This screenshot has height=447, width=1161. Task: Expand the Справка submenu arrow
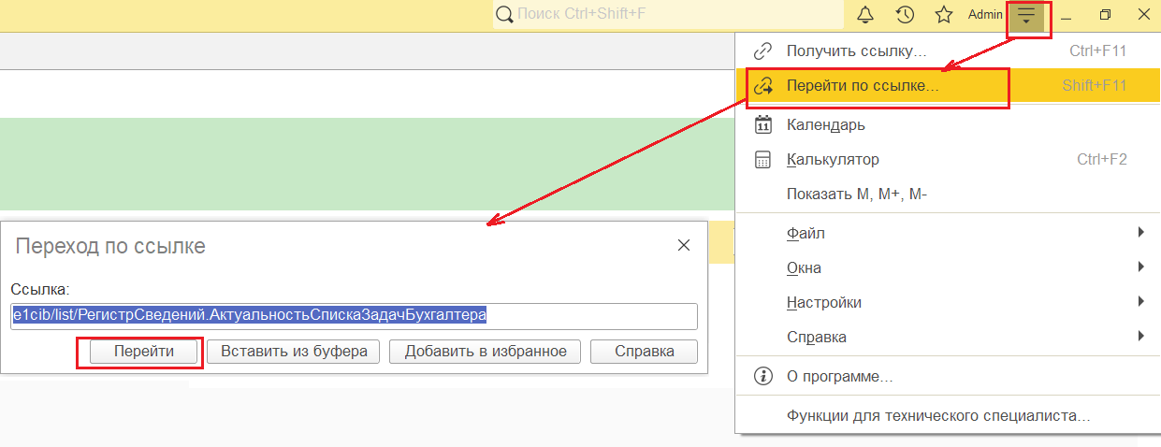[1140, 337]
